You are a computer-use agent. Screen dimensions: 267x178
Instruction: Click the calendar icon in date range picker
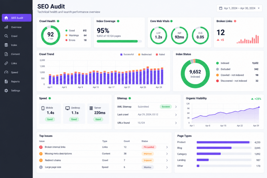(x=221, y=8)
